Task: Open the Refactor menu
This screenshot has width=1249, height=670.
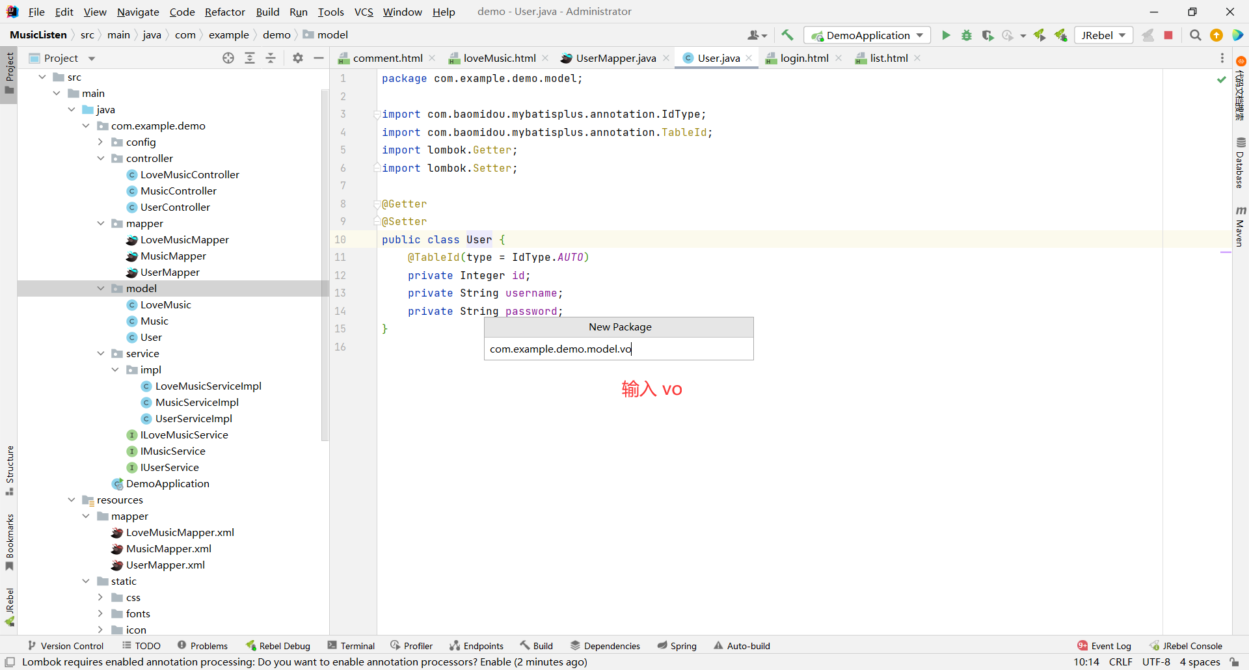Action: [224, 12]
